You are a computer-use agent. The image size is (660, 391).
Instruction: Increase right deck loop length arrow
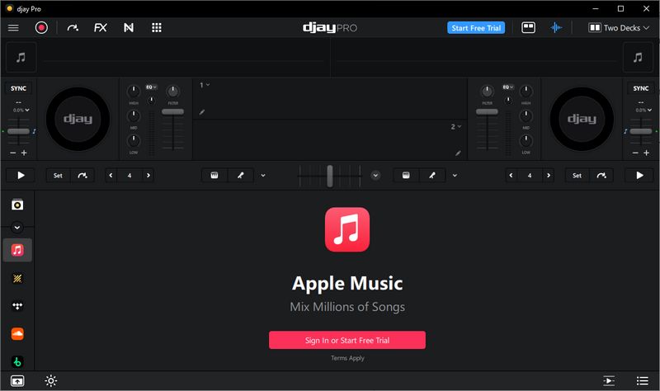(x=549, y=176)
